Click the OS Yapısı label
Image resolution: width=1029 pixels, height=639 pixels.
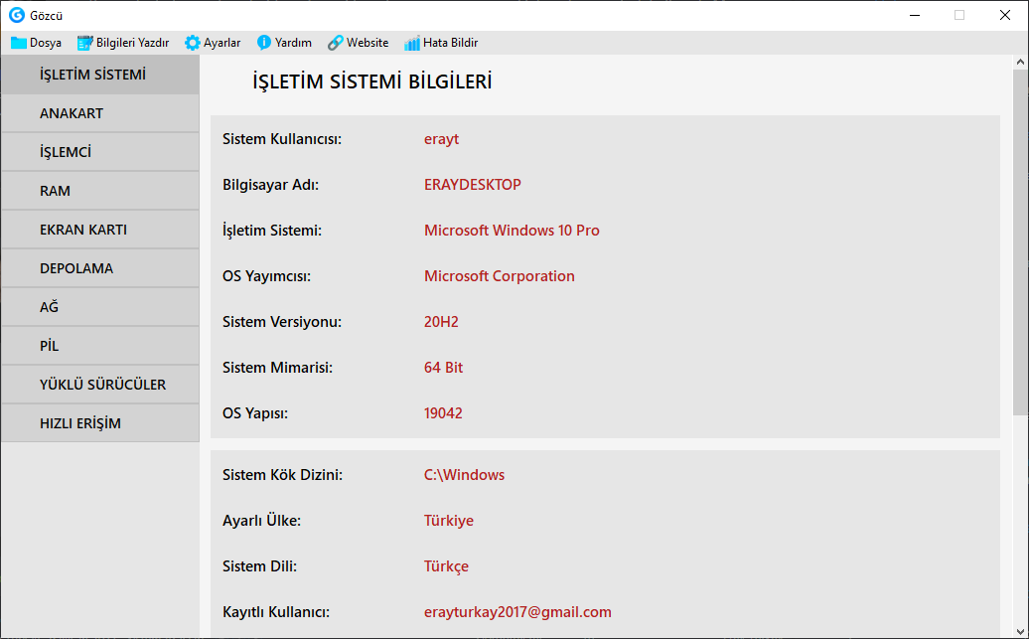pyautogui.click(x=255, y=413)
